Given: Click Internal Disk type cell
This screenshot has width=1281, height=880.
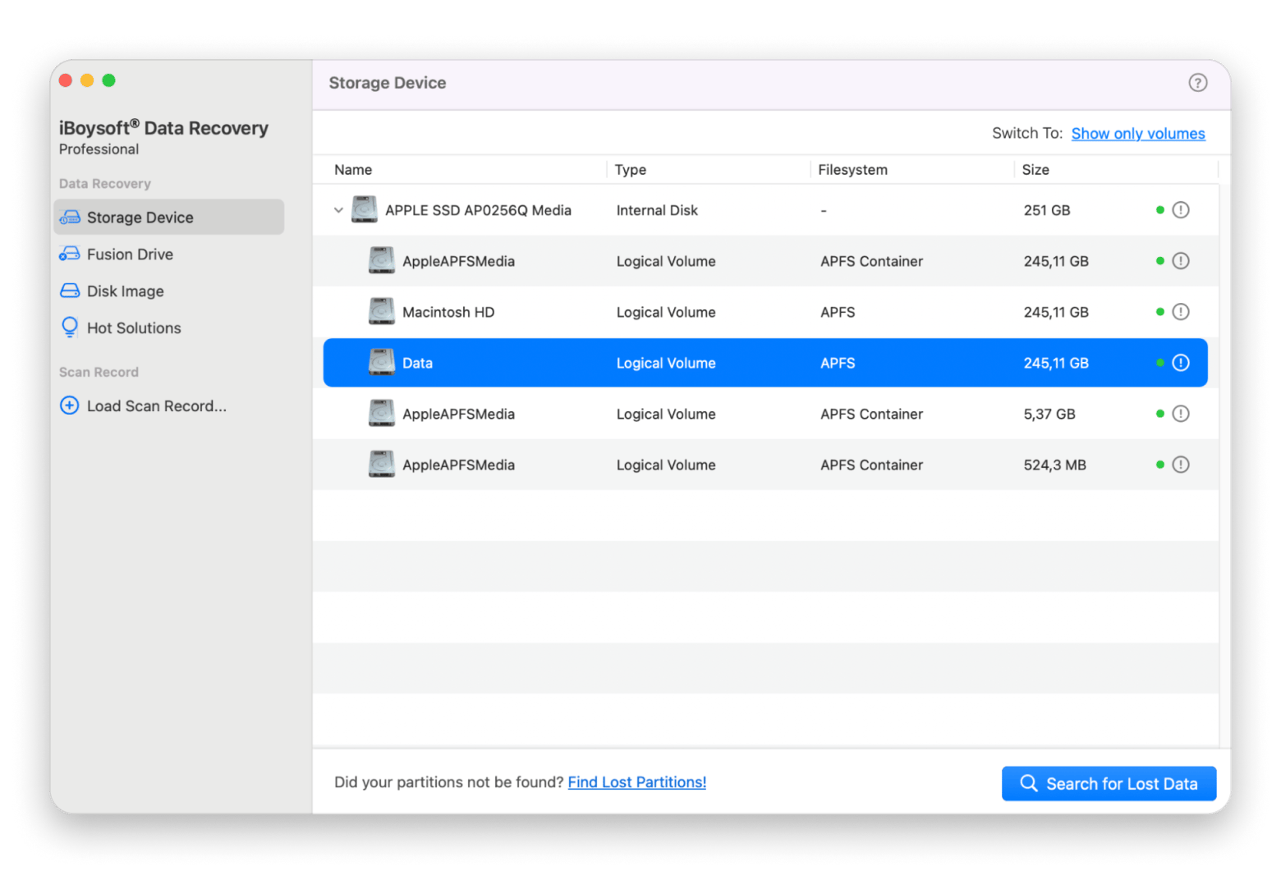Looking at the screenshot, I should point(657,210).
